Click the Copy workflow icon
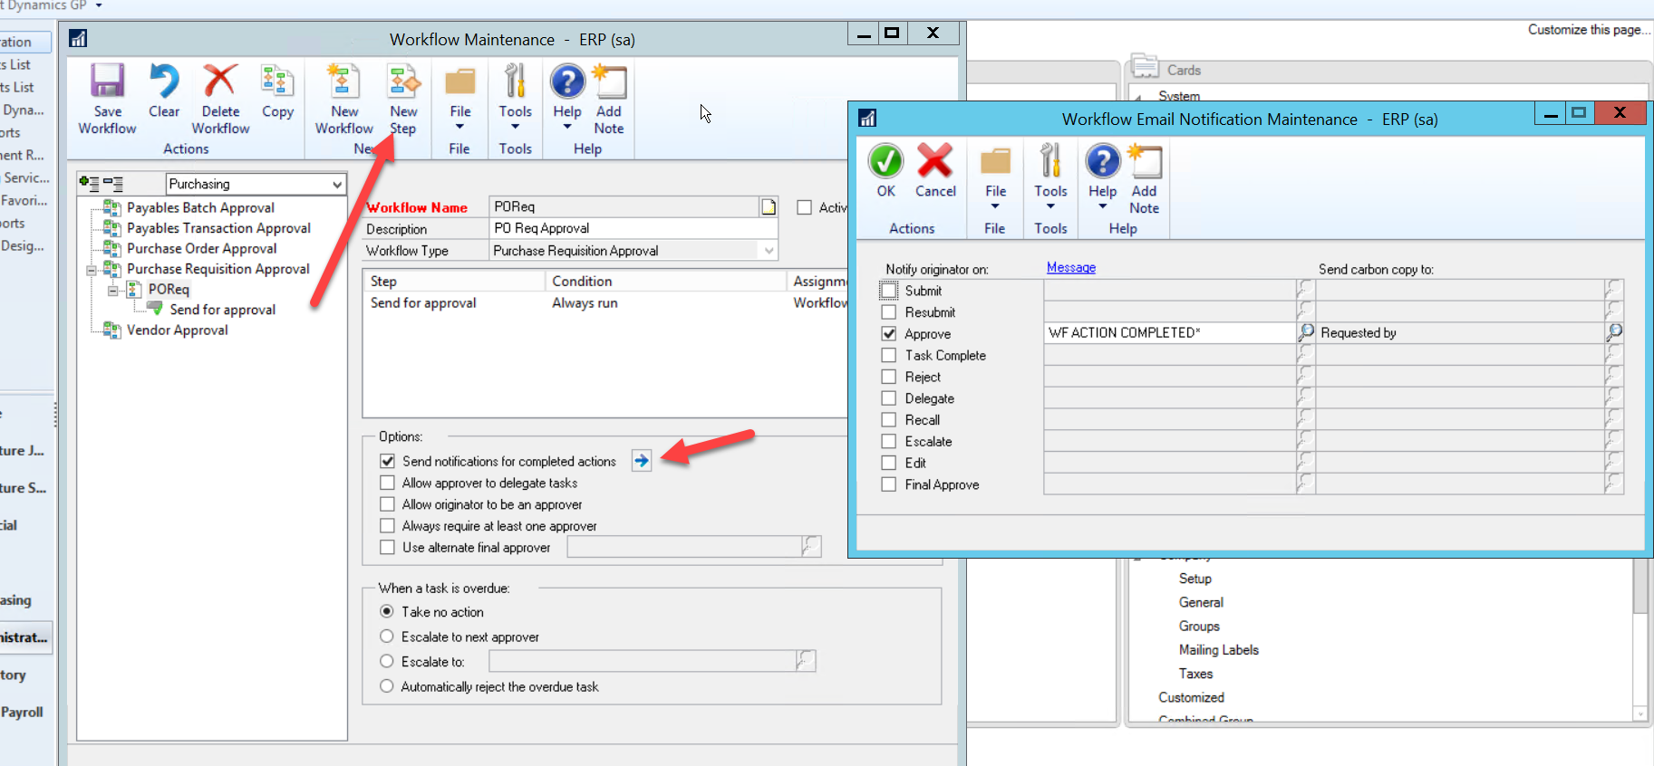 click(277, 81)
